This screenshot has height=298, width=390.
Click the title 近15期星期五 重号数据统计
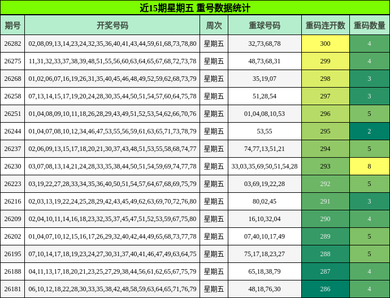[x=195, y=8]
